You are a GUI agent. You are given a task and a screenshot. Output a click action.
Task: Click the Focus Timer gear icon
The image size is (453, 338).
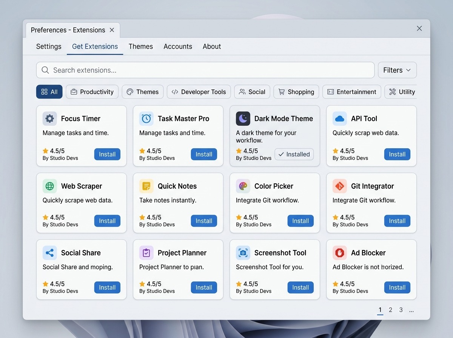(49, 118)
